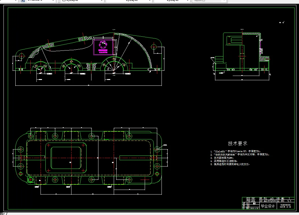The height and width of the screenshot is (215, 299).
Task: Select technical requirement line 1 mentioning Vineta BT
Action: (236, 151)
